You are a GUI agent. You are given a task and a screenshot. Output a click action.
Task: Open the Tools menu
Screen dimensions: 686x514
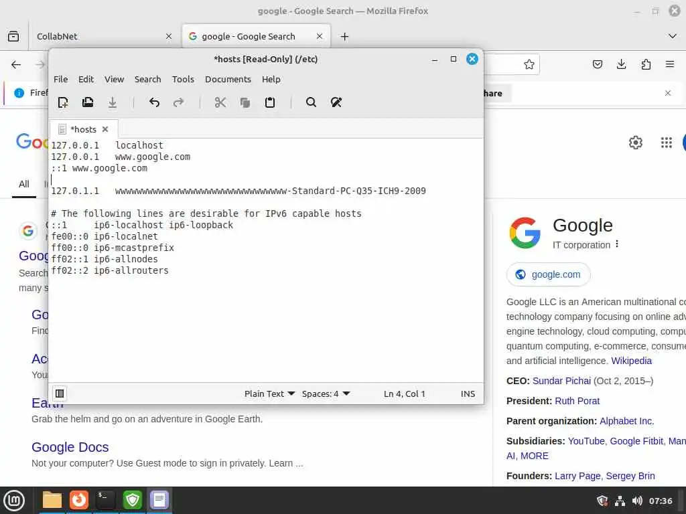click(183, 79)
